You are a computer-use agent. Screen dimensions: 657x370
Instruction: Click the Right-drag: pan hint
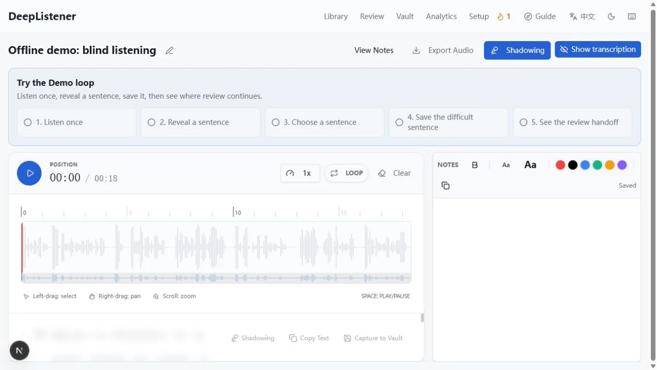point(115,296)
